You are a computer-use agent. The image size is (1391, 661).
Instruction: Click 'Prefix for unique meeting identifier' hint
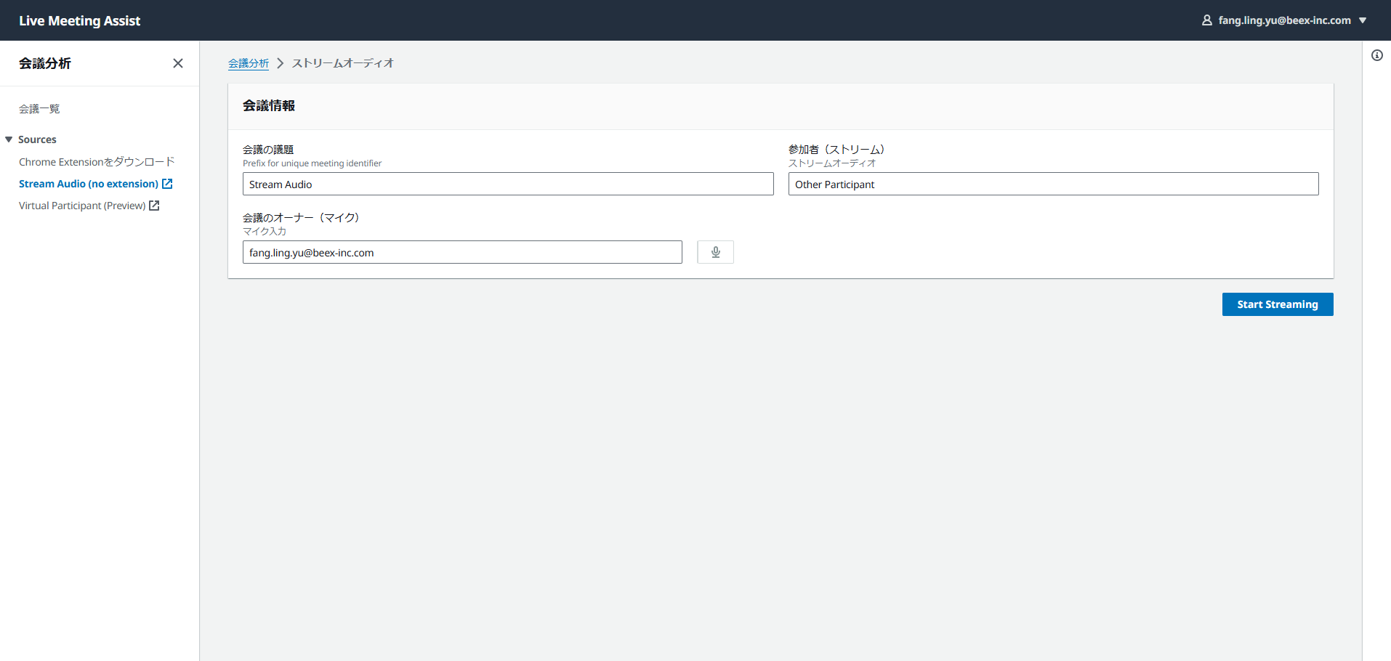click(312, 163)
